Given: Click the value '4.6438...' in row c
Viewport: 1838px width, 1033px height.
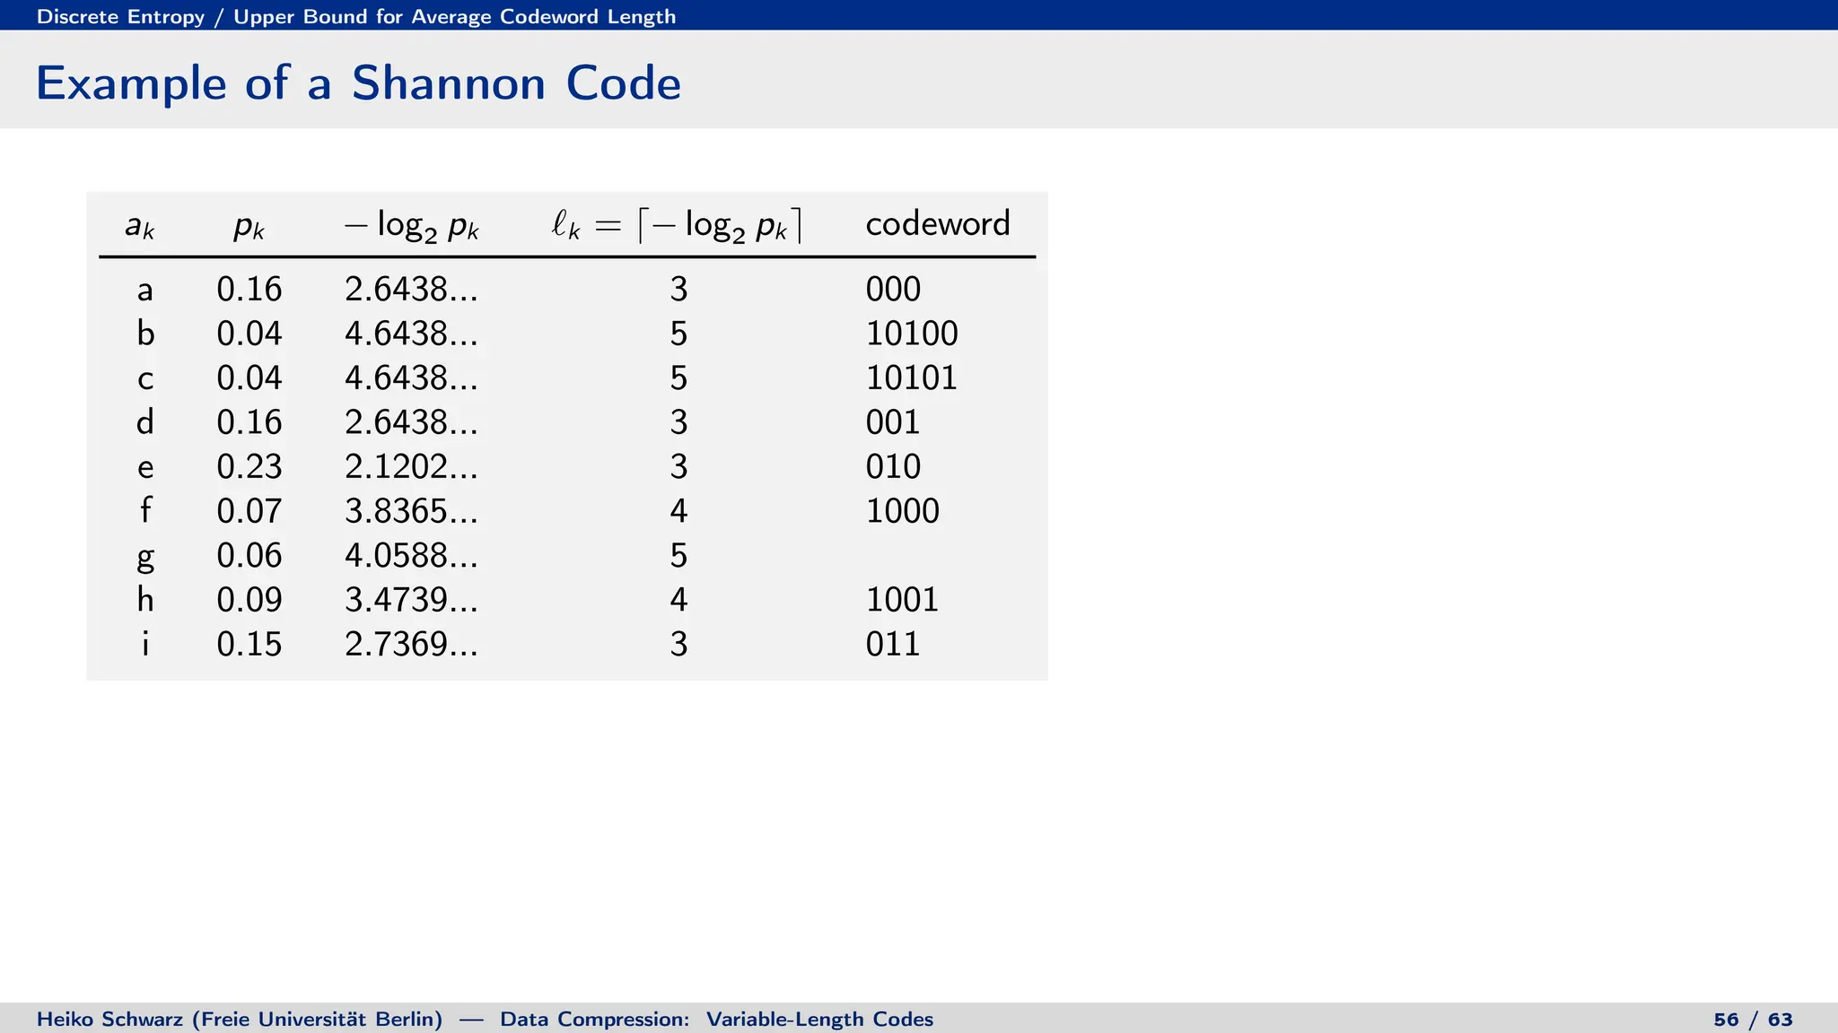Looking at the screenshot, I should 412,378.
